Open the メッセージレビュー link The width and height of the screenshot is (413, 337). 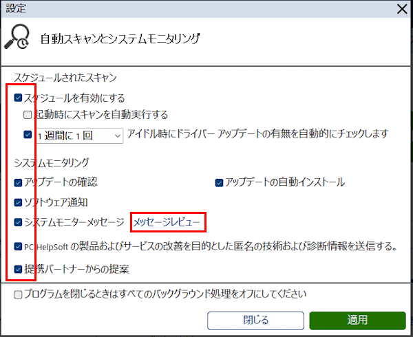pyautogui.click(x=167, y=223)
